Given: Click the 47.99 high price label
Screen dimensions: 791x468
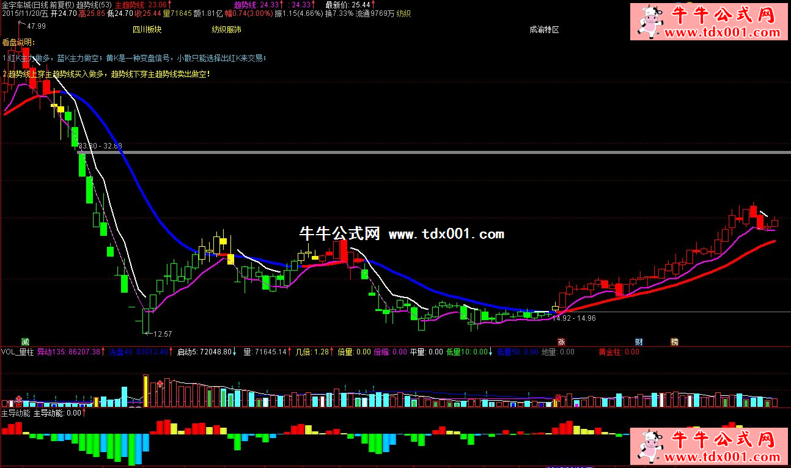Looking at the screenshot, I should [36, 26].
